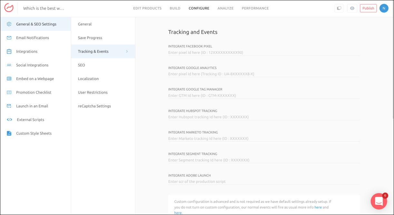Expand the Tracking & Events chevron arrow
This screenshot has height=215, width=394.
pos(127,51)
